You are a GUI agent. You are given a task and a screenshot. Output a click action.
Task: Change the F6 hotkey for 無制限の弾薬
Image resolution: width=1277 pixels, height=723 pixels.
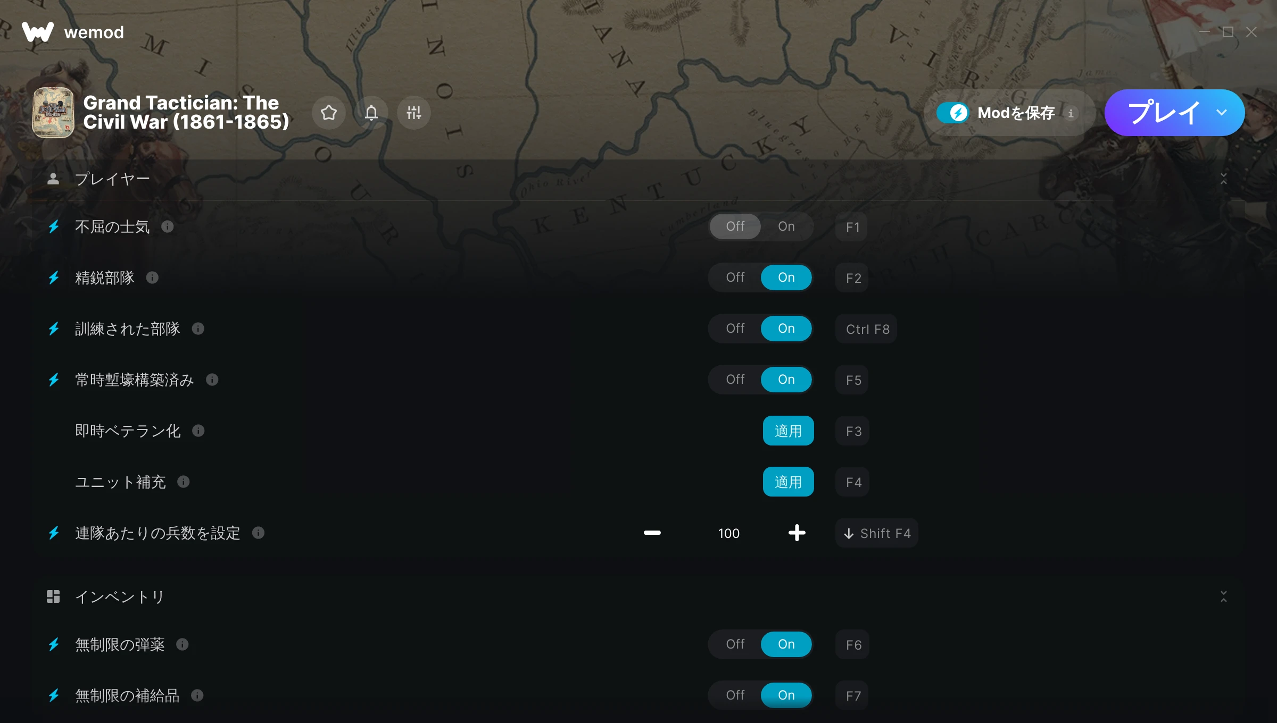tap(853, 645)
